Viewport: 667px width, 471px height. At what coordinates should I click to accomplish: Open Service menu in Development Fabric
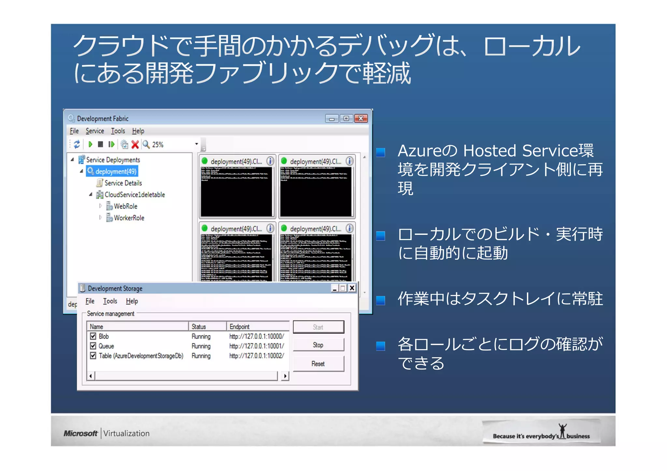pos(95,131)
